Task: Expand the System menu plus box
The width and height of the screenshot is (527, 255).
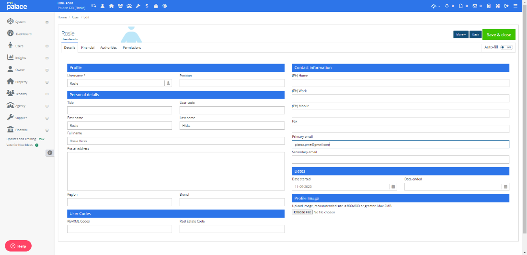Action: tap(47, 22)
